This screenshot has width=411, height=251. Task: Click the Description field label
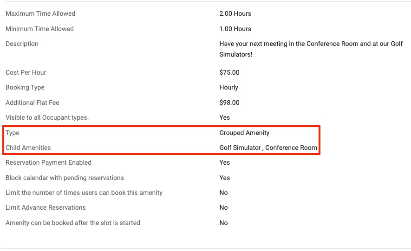click(22, 44)
